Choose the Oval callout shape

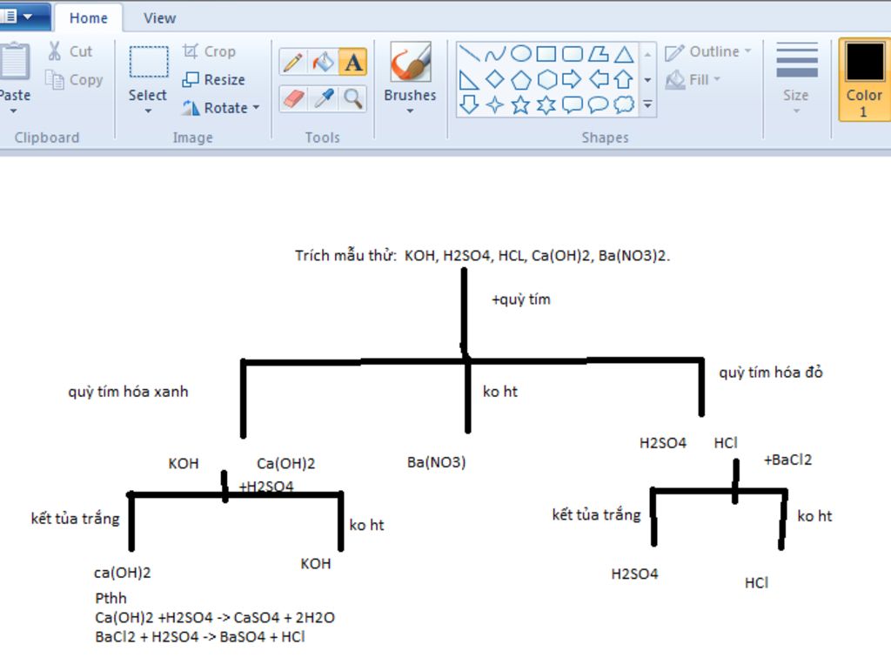click(x=598, y=104)
